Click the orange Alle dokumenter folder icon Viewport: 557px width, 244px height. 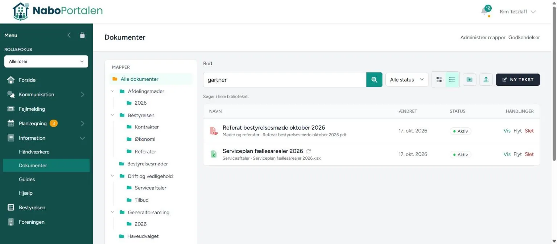pos(115,79)
